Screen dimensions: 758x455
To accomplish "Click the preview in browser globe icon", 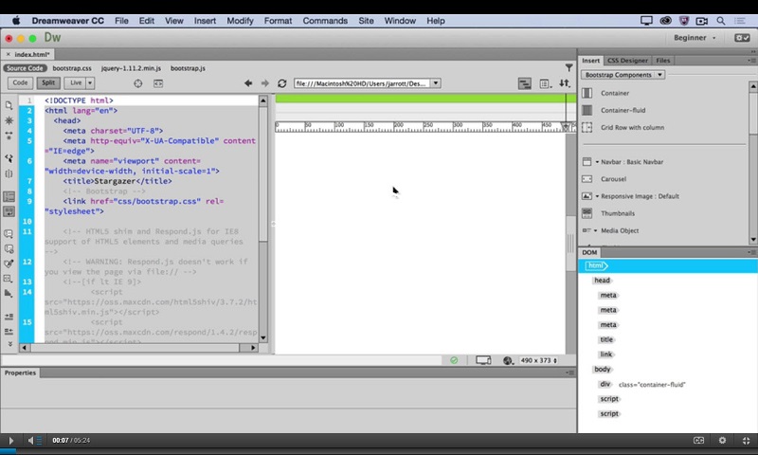I will coord(508,360).
